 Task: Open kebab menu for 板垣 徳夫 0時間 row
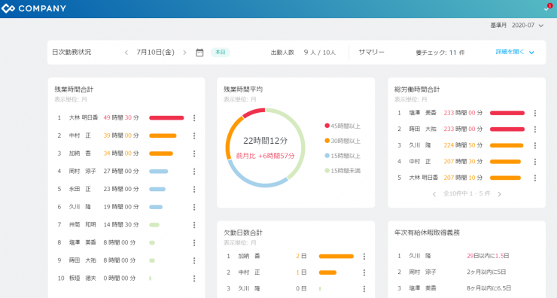[x=194, y=278]
